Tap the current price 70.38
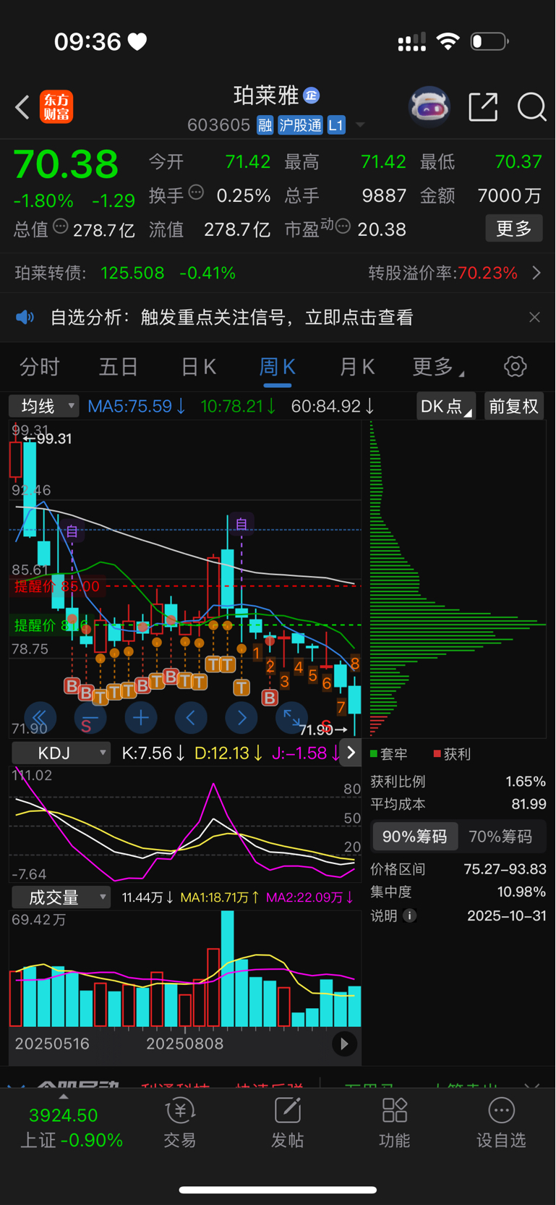Viewport: 556px width, 1205px height. (x=66, y=164)
